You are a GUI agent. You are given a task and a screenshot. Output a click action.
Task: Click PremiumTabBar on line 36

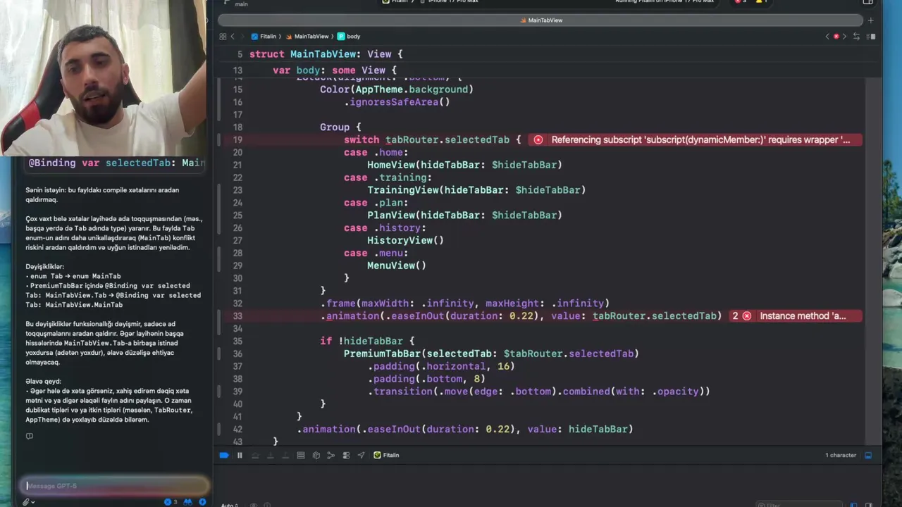point(382,354)
